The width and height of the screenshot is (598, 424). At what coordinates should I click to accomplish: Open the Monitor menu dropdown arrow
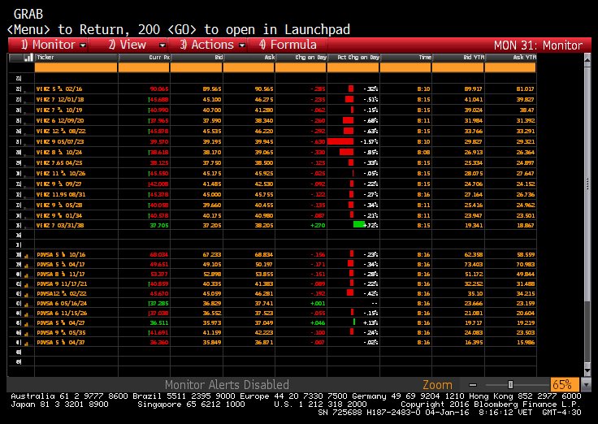(x=83, y=45)
